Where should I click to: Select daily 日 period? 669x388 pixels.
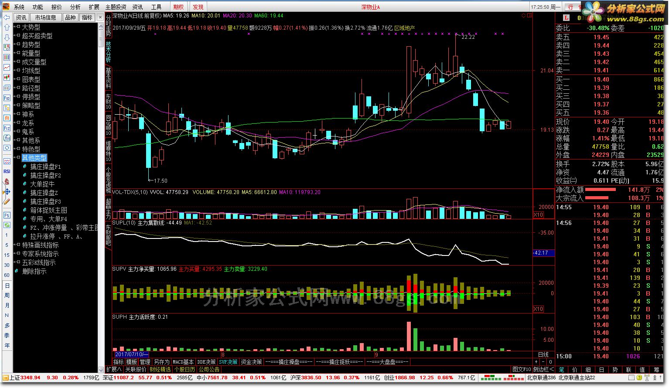pos(7,286)
